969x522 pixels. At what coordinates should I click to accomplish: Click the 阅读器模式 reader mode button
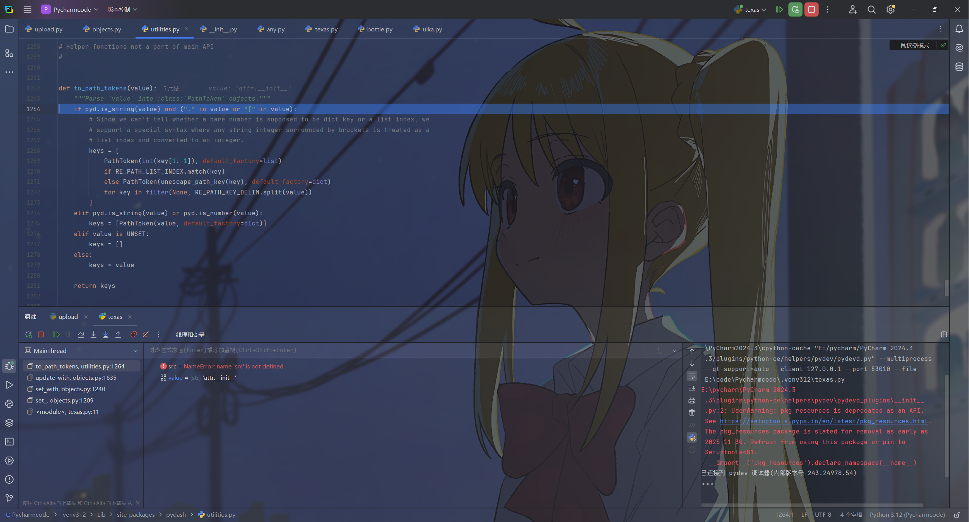click(x=914, y=45)
